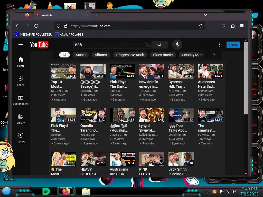This screenshot has width=263, height=197.
Task: Open the YouTube three-dot settings menu
Action: [219, 45]
